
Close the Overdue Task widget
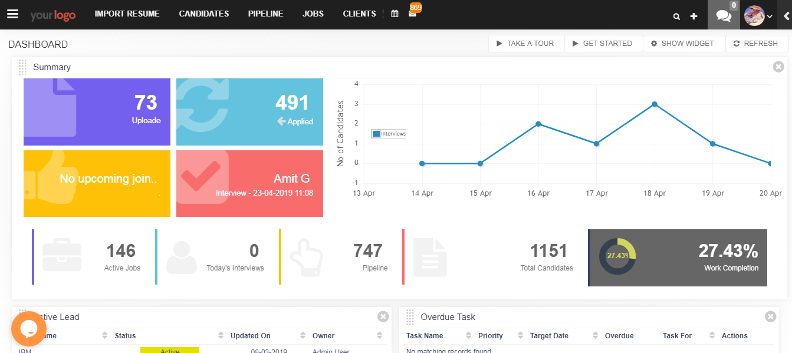(x=770, y=317)
